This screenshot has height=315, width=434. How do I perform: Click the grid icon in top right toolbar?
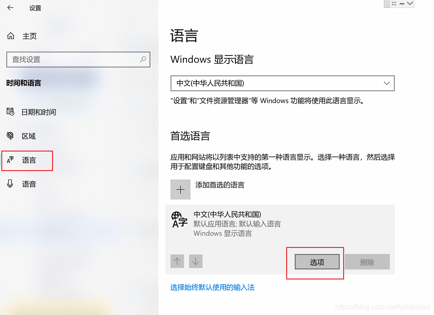pyautogui.click(x=387, y=4)
